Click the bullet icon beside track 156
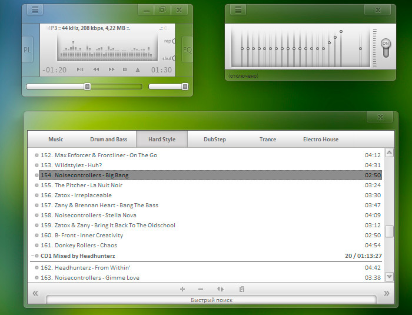 tap(36, 195)
